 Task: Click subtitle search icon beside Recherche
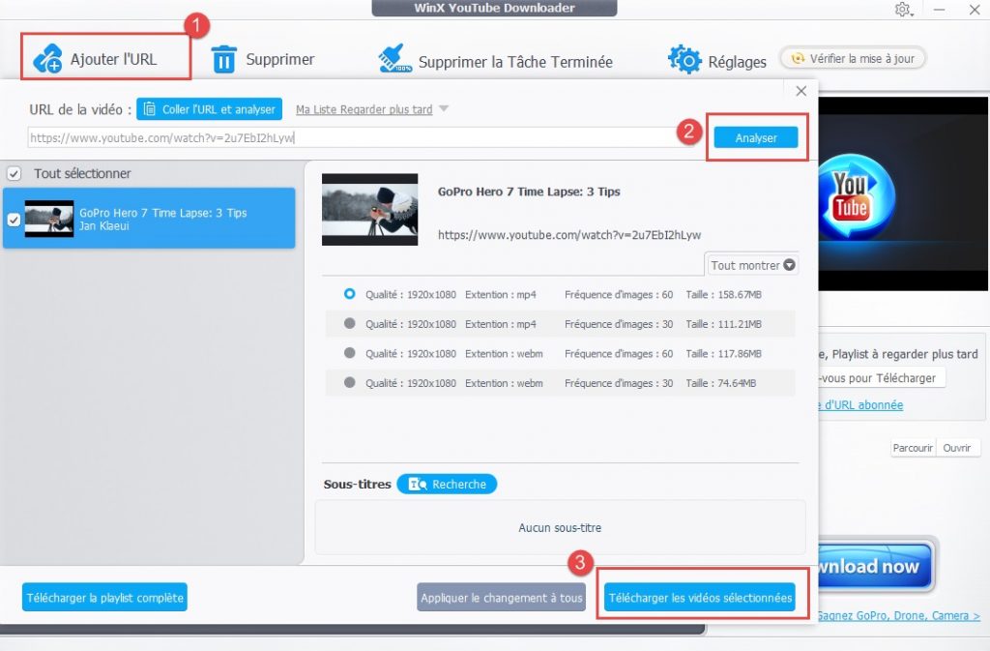(418, 485)
